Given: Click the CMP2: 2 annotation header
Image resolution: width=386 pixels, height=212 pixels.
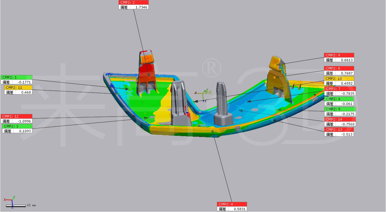Looking at the screenshot, I should 133,2.
